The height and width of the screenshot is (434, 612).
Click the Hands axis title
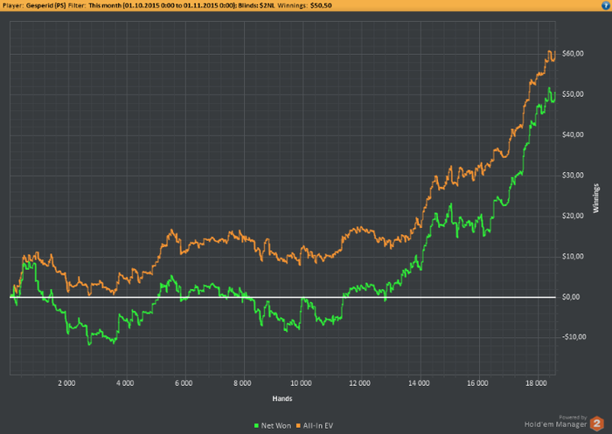282,398
